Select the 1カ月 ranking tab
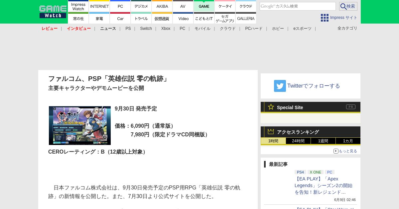Image resolution: width=399 pixels, height=209 pixels. pyautogui.click(x=348, y=141)
